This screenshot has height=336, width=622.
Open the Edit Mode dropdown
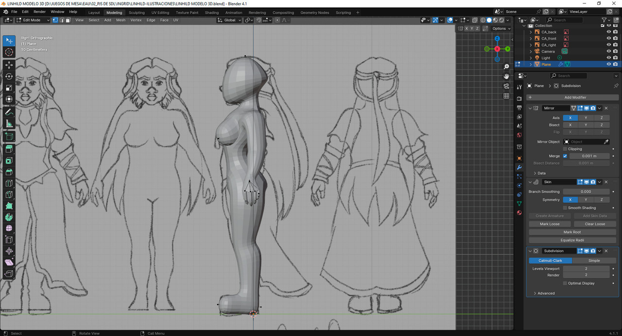tap(33, 20)
